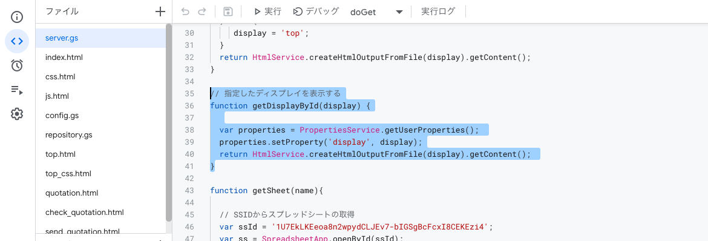
Task: Open the 実行ログ execution log
Action: (438, 12)
